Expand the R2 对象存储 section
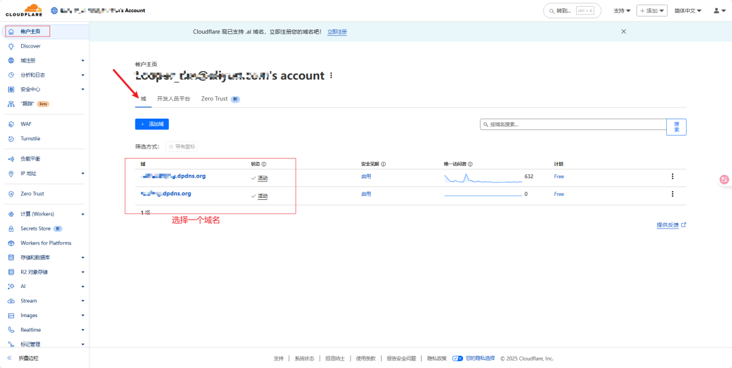Image resolution: width=732 pixels, height=368 pixels. point(83,272)
